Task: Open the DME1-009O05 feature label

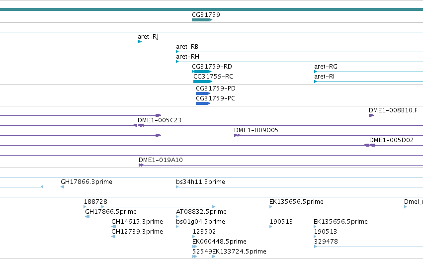Action: [256, 130]
